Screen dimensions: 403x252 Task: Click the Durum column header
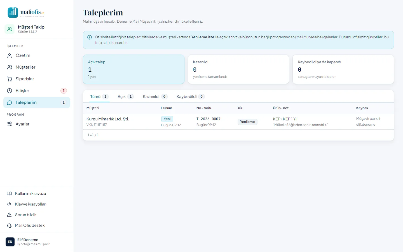coord(167,108)
